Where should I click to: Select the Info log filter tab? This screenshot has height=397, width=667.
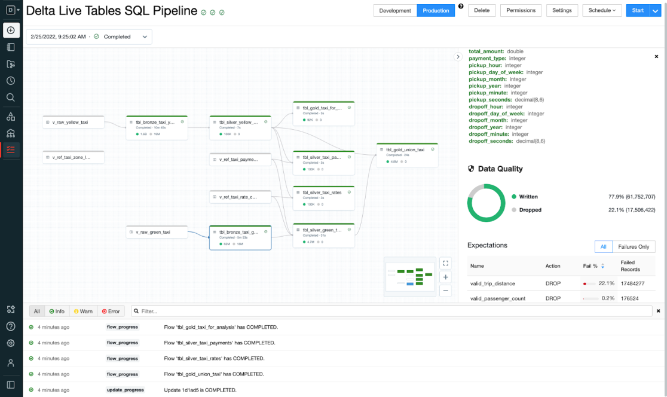[x=57, y=311]
